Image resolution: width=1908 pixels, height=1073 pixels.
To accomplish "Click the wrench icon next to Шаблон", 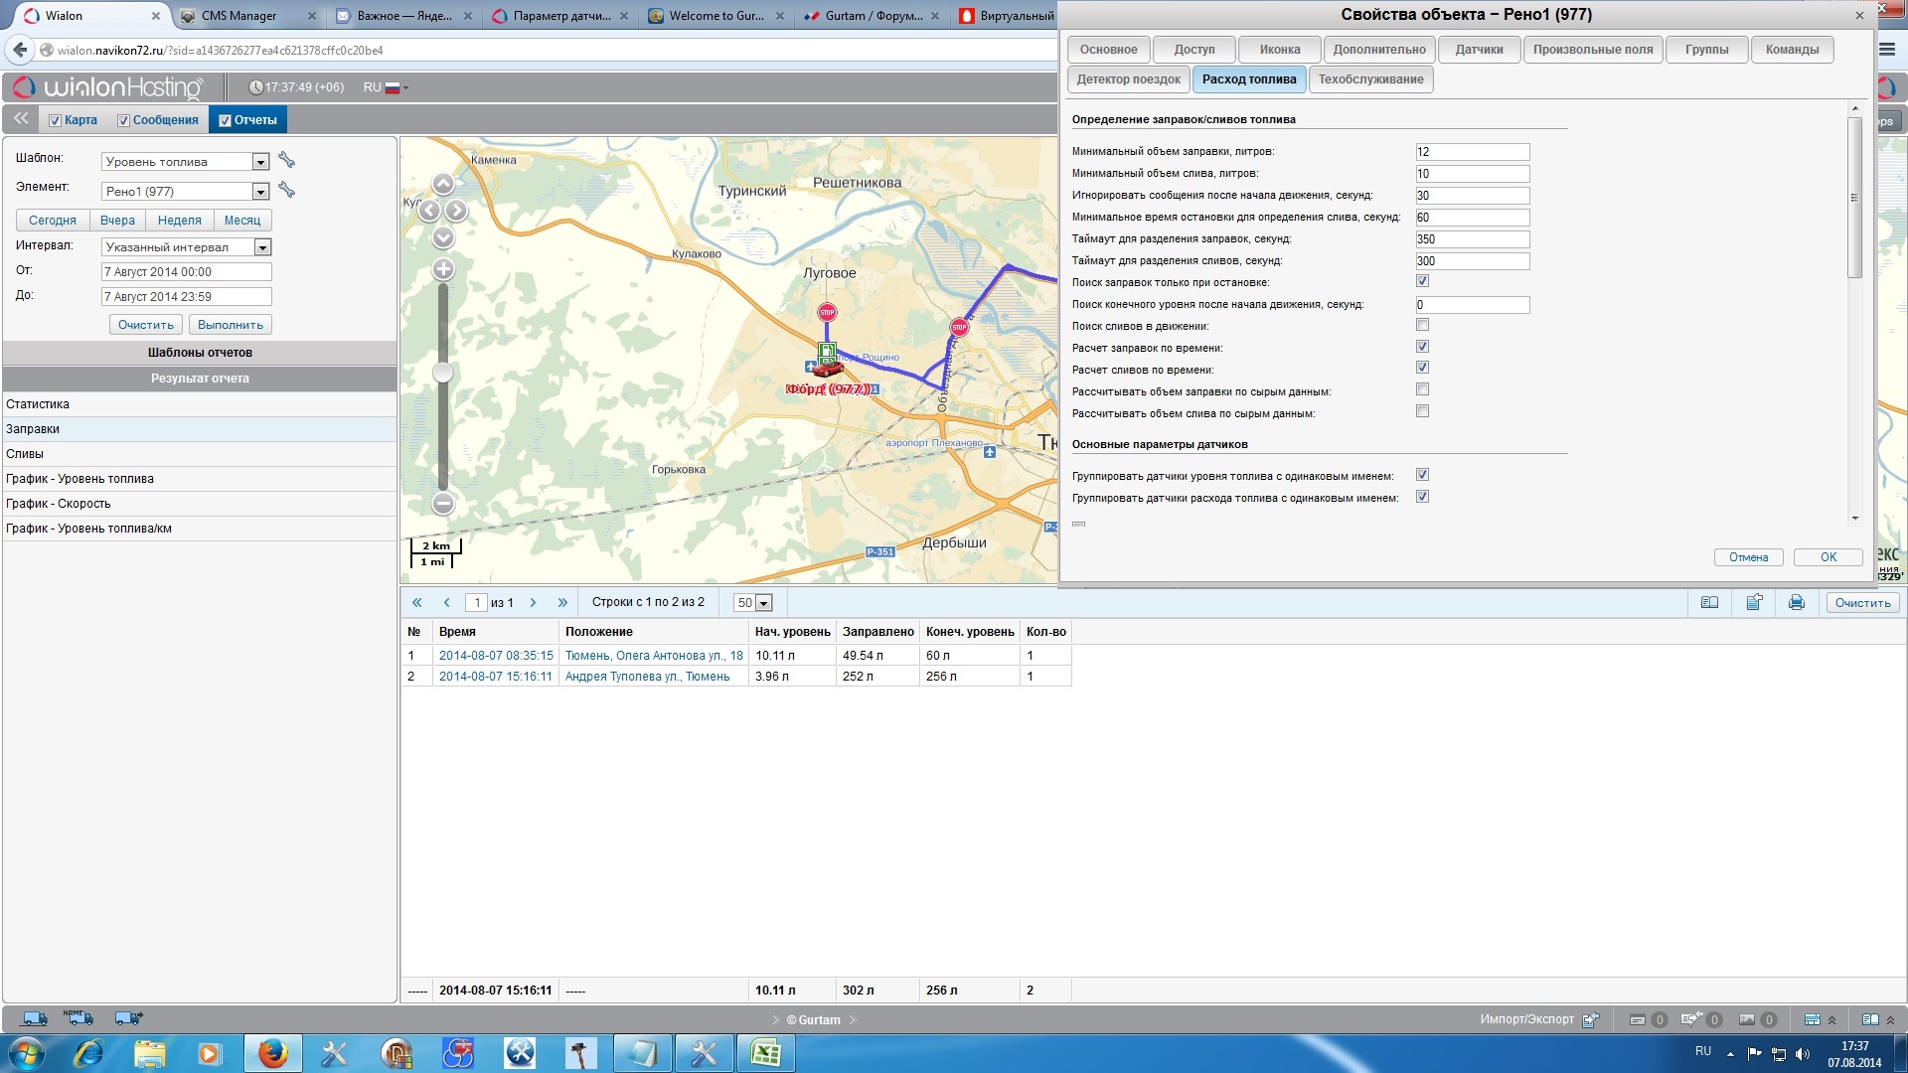I will coord(286,161).
